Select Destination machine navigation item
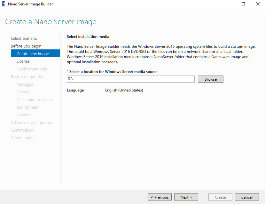This screenshot has width=265, height=204. (35, 100)
